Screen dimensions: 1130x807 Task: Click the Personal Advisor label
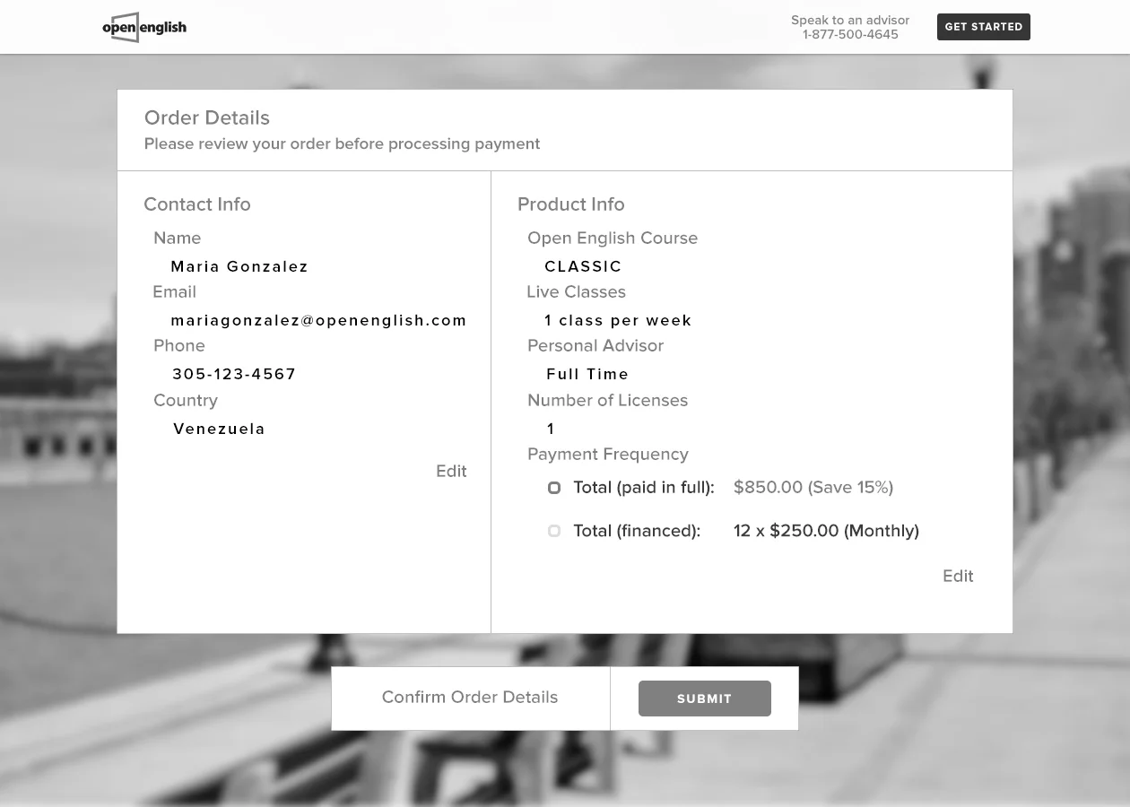pos(595,345)
